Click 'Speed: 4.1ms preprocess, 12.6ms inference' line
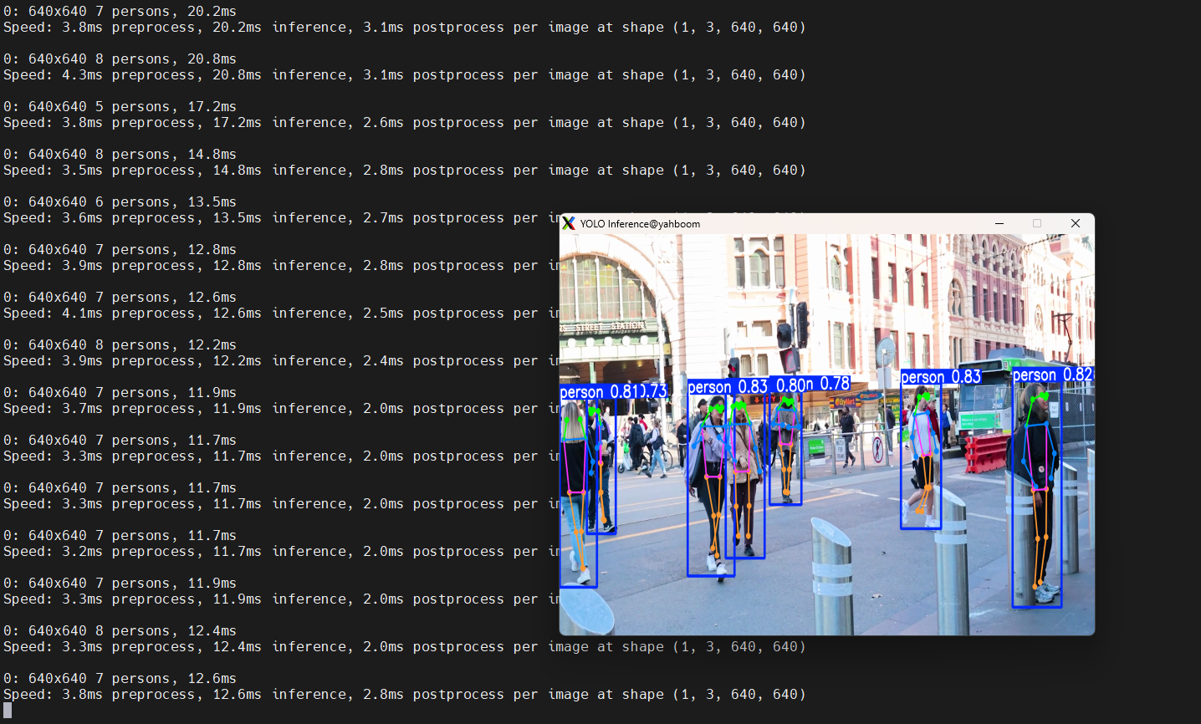 click(281, 314)
